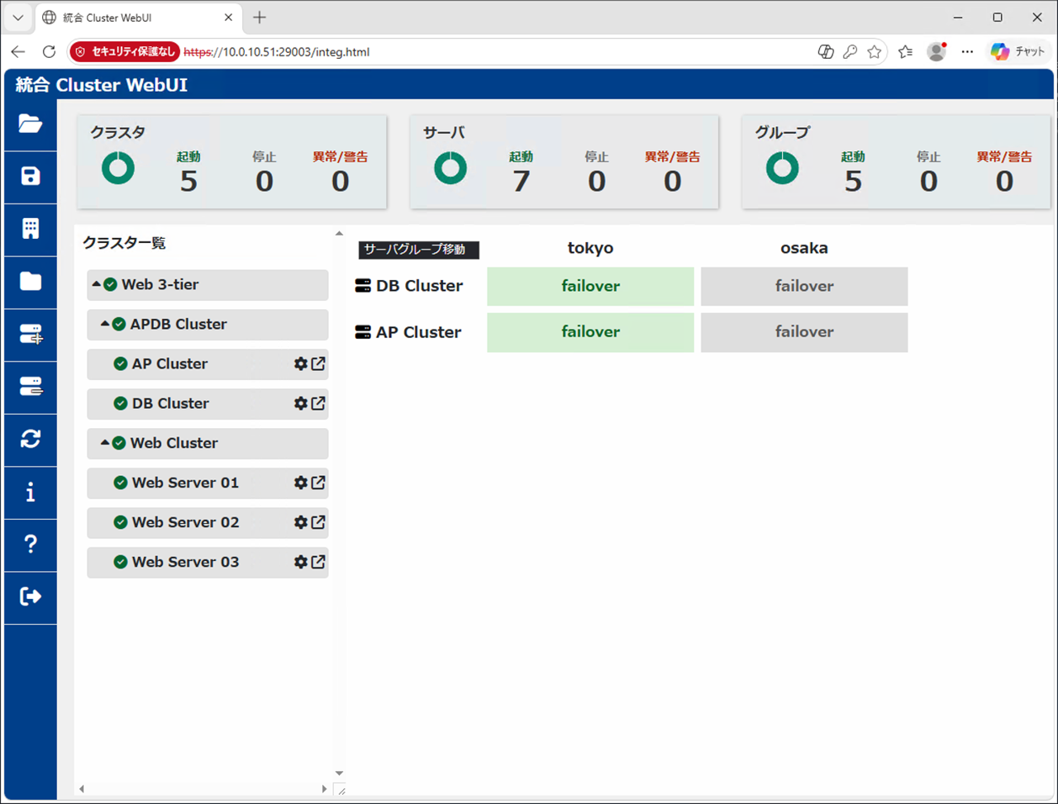
Task: Collapse the APDB Cluster tree node
Action: [105, 324]
